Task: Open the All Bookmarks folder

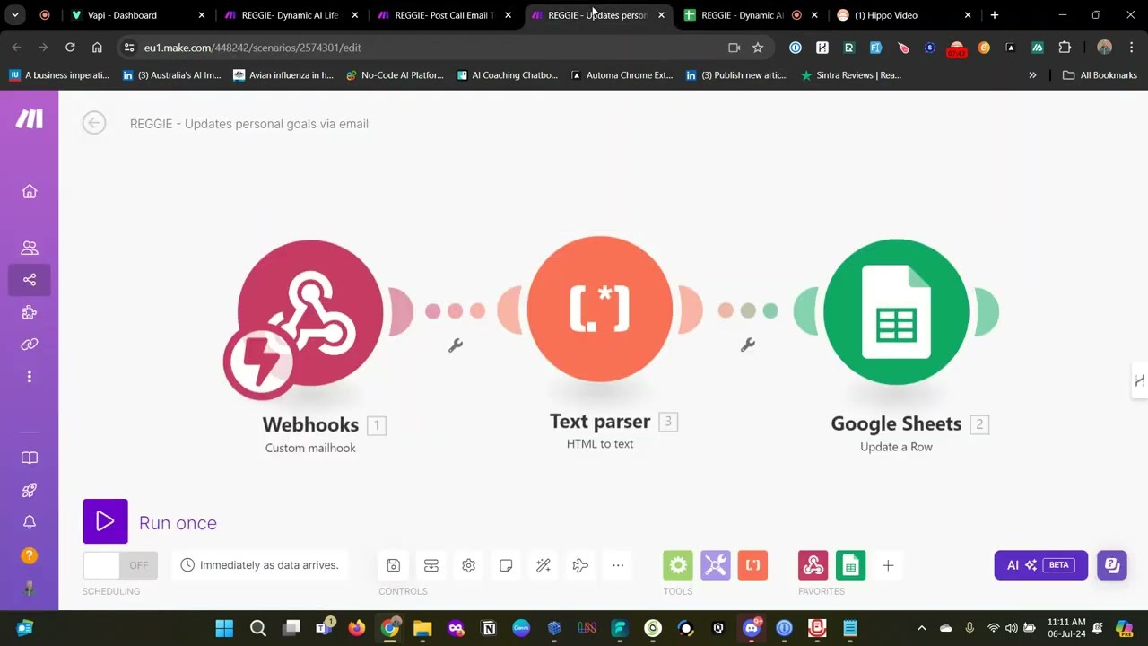Action: 1100,75
